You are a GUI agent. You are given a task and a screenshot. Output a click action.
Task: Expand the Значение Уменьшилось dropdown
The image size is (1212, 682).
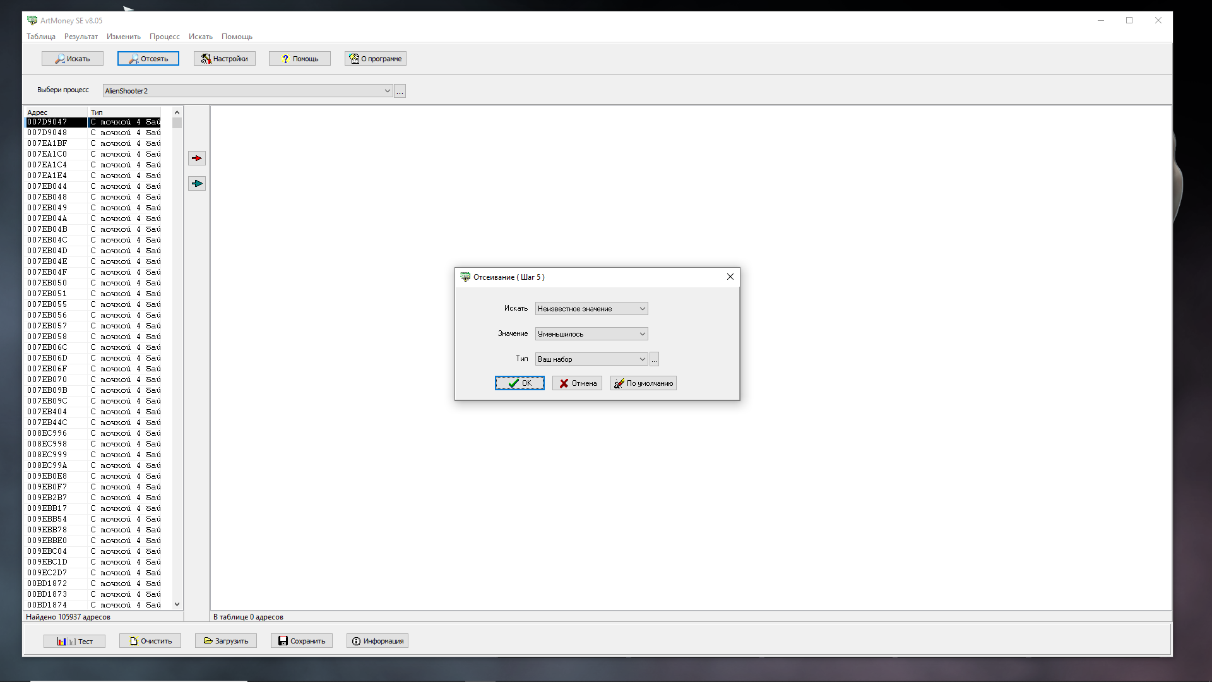[x=642, y=334]
